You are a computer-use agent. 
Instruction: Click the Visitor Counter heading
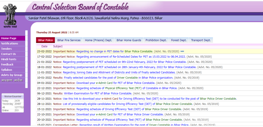(x=13, y=96)
